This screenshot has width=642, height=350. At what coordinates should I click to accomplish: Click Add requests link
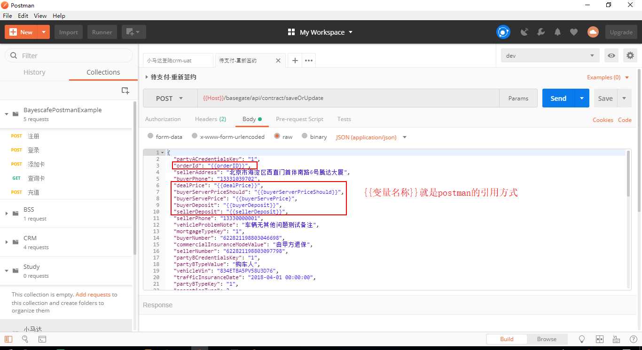(93, 295)
